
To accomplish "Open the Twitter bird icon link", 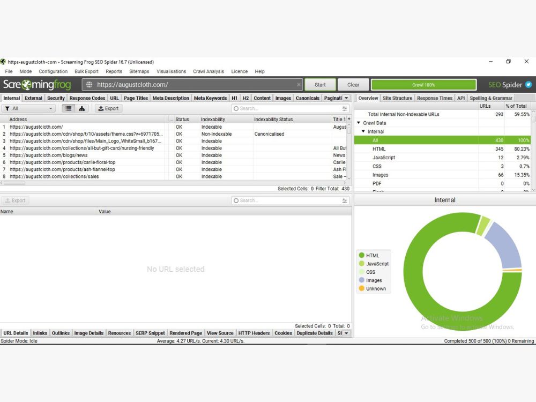I will [x=528, y=85].
